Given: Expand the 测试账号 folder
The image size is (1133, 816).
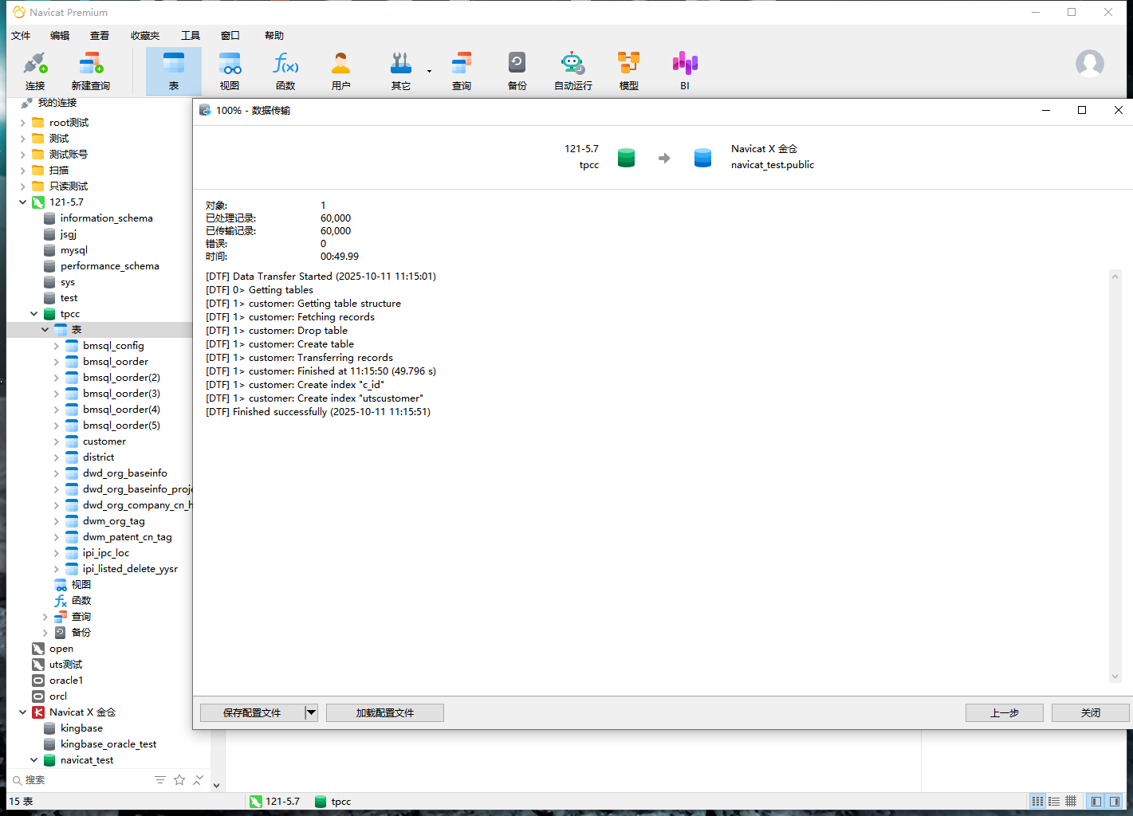Looking at the screenshot, I should 23,155.
